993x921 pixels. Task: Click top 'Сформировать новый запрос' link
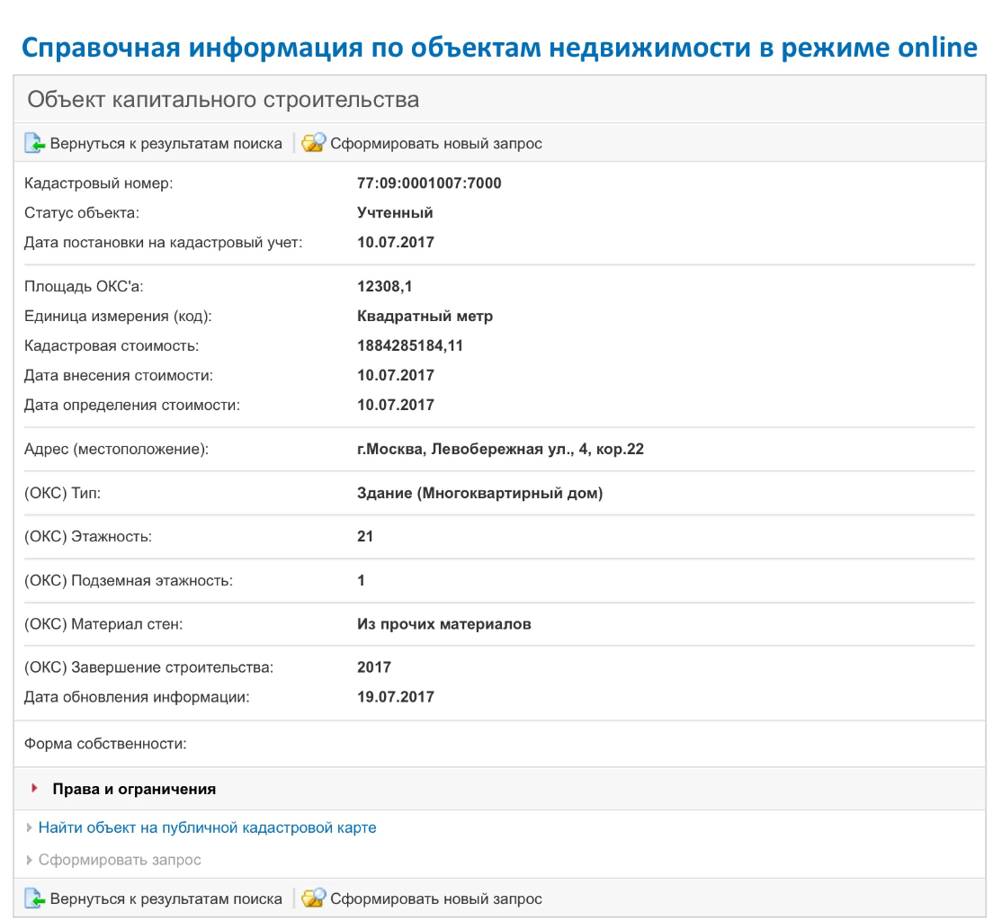point(436,143)
